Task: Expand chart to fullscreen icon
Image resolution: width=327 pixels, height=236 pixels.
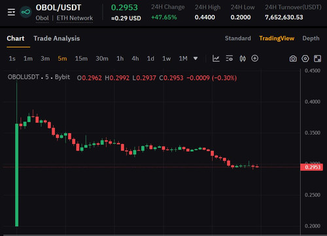Action: pos(317,59)
